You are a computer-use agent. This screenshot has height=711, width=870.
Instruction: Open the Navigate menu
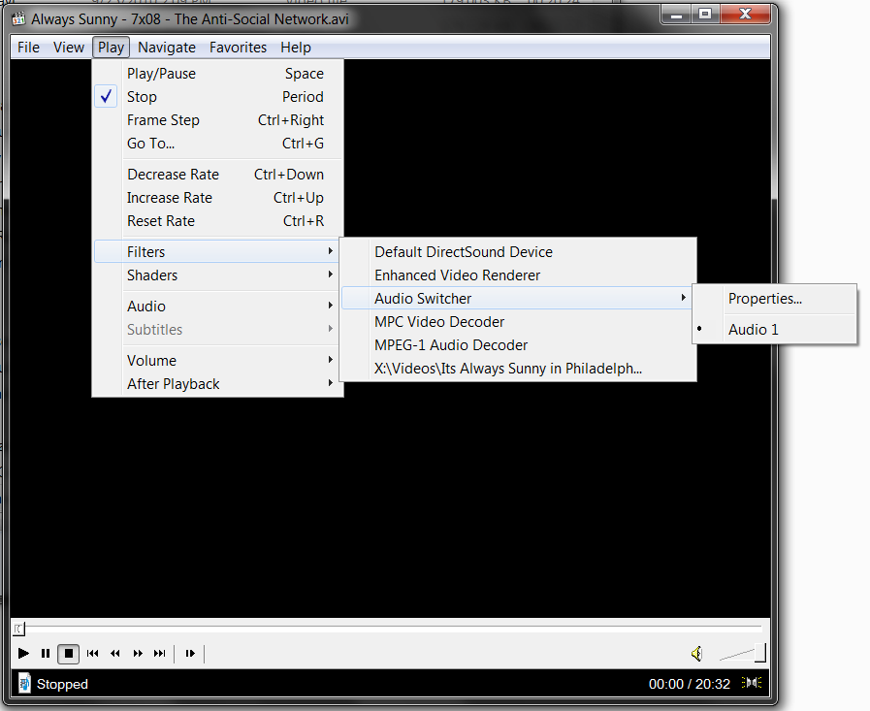pyautogui.click(x=166, y=47)
